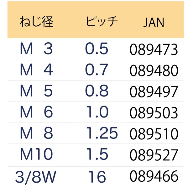Click the 0.7 pitch value
This screenshot has height=188, width=188.
tap(97, 70)
